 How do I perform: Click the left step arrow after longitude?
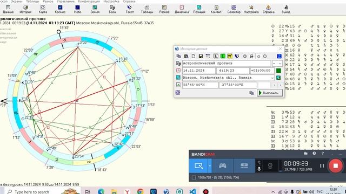275,85
